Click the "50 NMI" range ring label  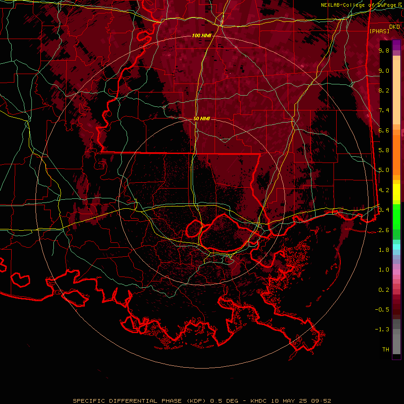[x=202, y=119]
